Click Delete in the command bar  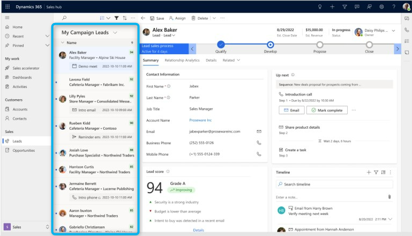tap(200, 18)
